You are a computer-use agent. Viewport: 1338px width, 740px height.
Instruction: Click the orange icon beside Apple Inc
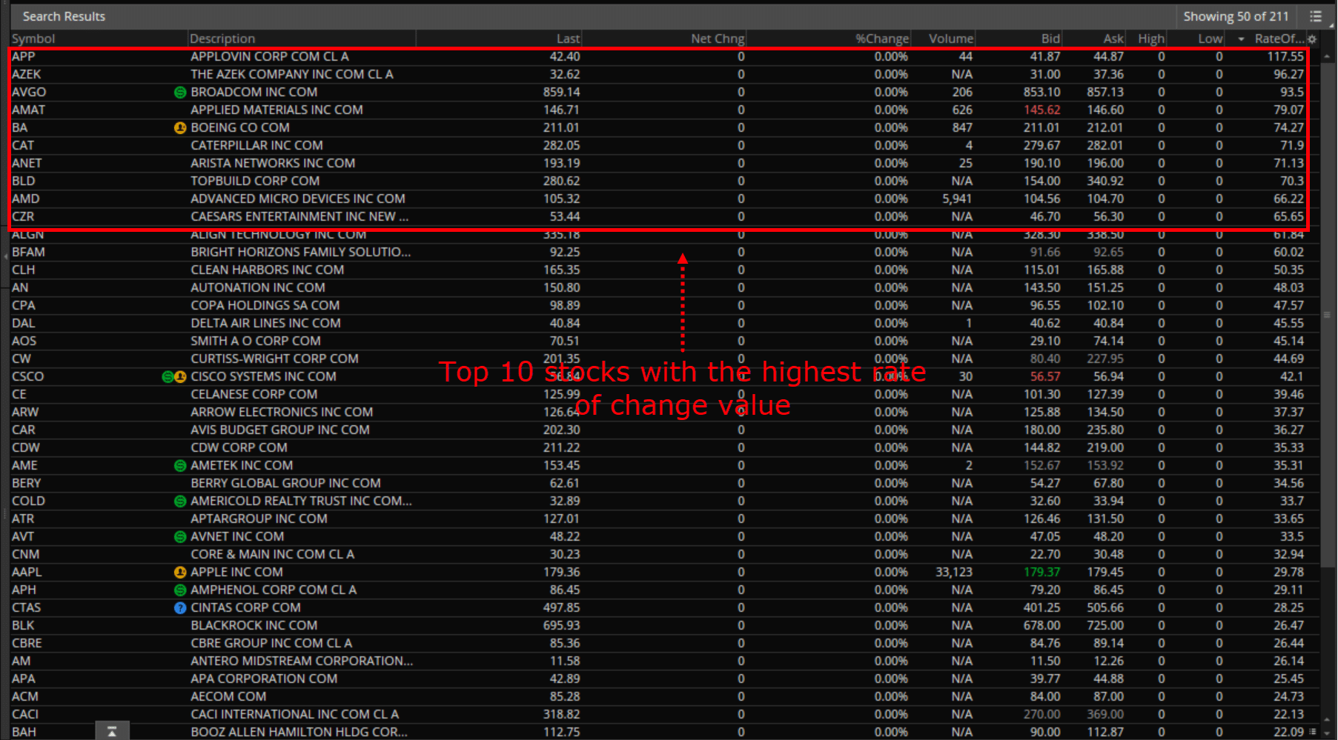point(179,573)
